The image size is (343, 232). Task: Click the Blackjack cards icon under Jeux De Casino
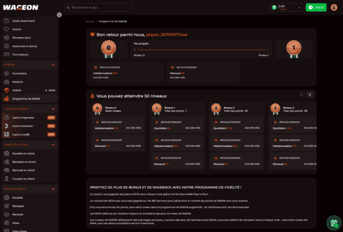[x=7, y=206]
